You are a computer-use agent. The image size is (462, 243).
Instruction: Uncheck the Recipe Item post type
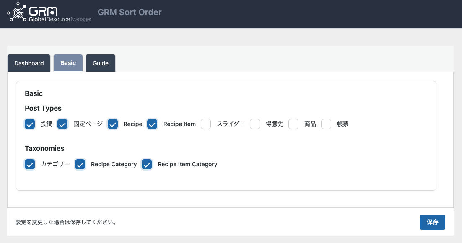click(152, 124)
